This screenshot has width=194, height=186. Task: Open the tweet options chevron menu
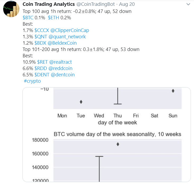[188, 4]
